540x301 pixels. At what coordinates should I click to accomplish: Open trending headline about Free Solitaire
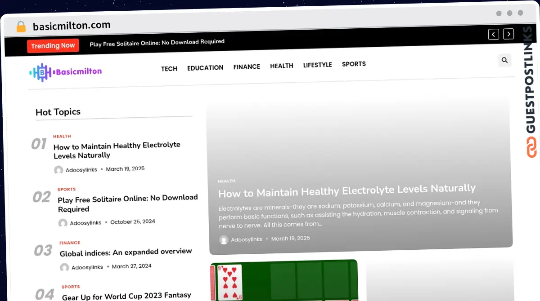point(157,42)
